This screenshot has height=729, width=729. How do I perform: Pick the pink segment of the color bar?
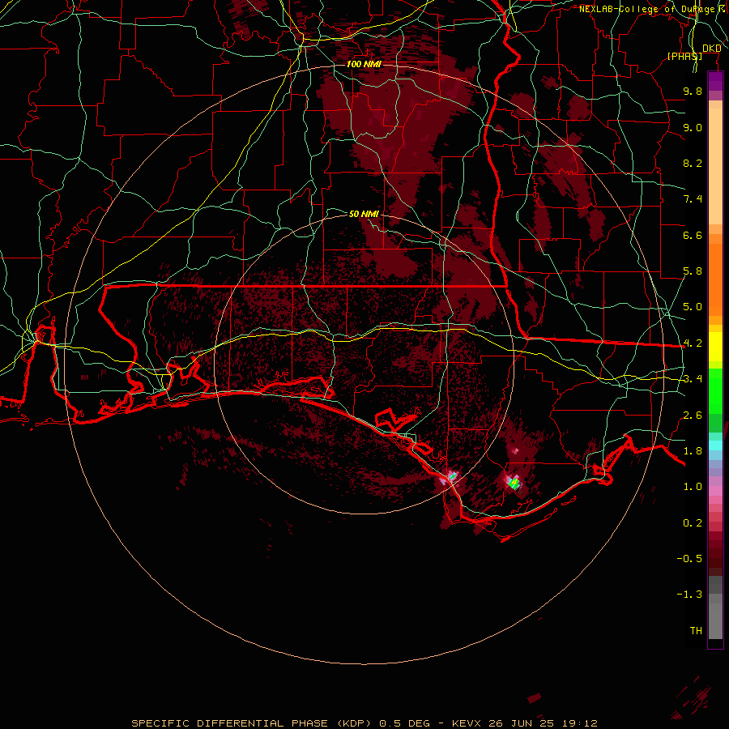(x=715, y=491)
